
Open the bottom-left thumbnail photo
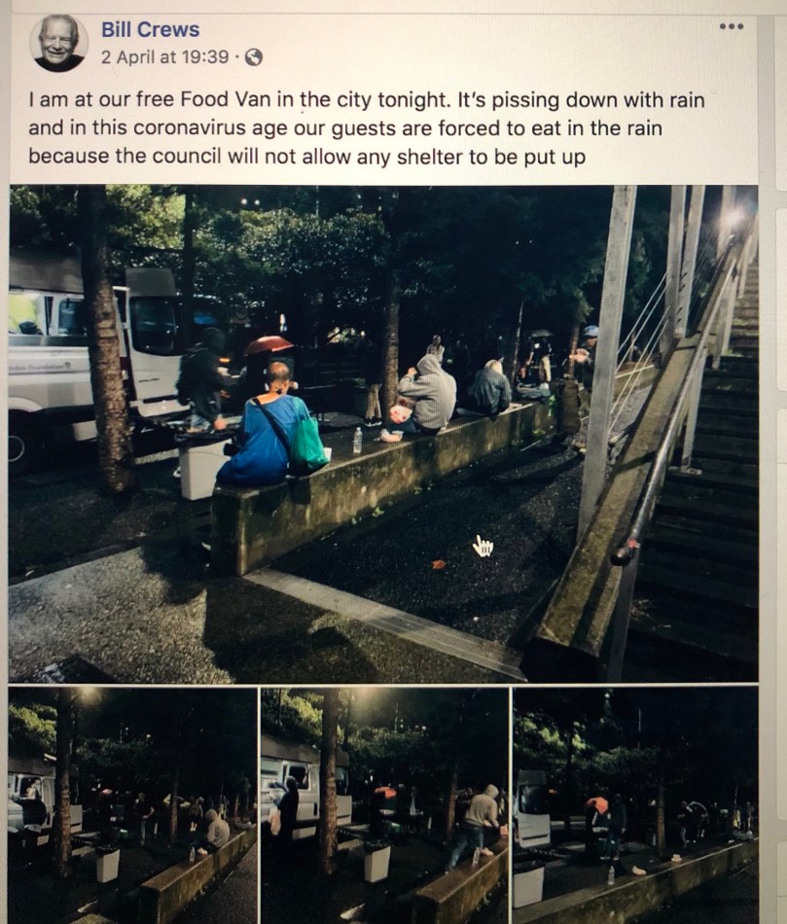pyautogui.click(x=132, y=805)
